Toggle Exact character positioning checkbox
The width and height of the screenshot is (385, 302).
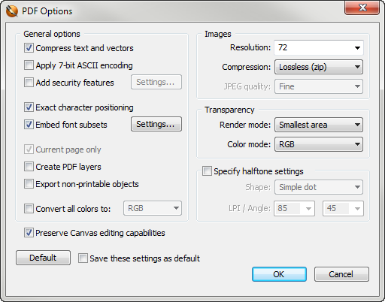point(29,107)
